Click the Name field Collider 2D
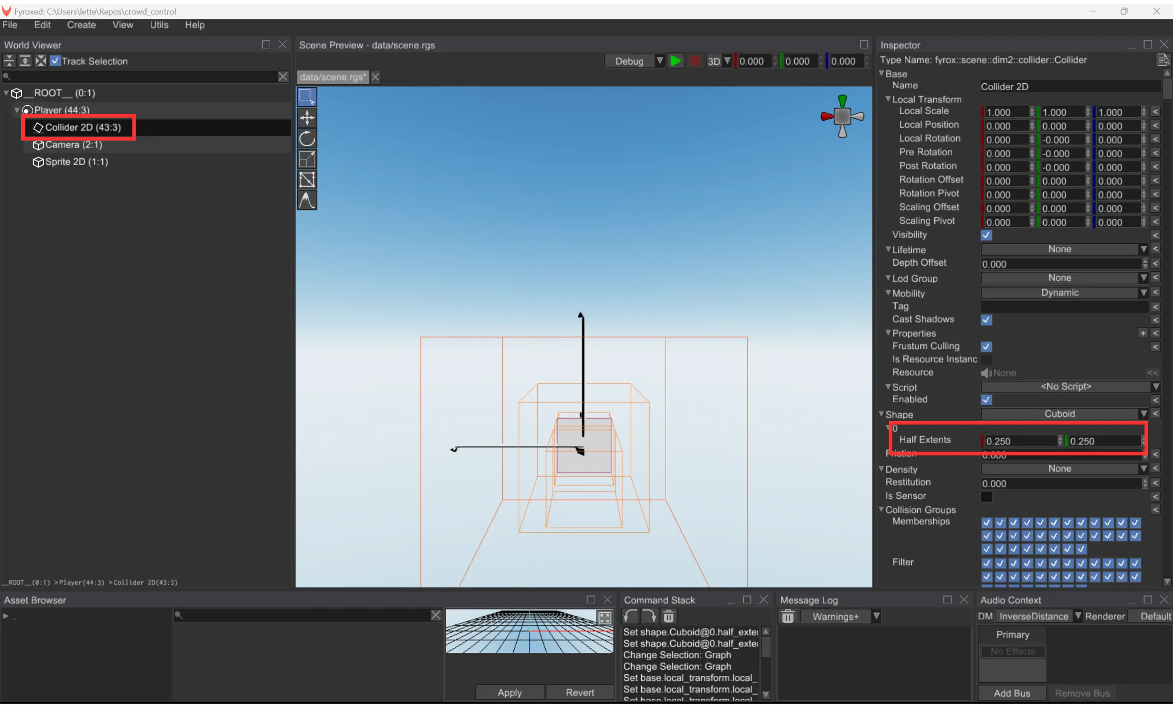The height and width of the screenshot is (708, 1173). pos(1070,86)
